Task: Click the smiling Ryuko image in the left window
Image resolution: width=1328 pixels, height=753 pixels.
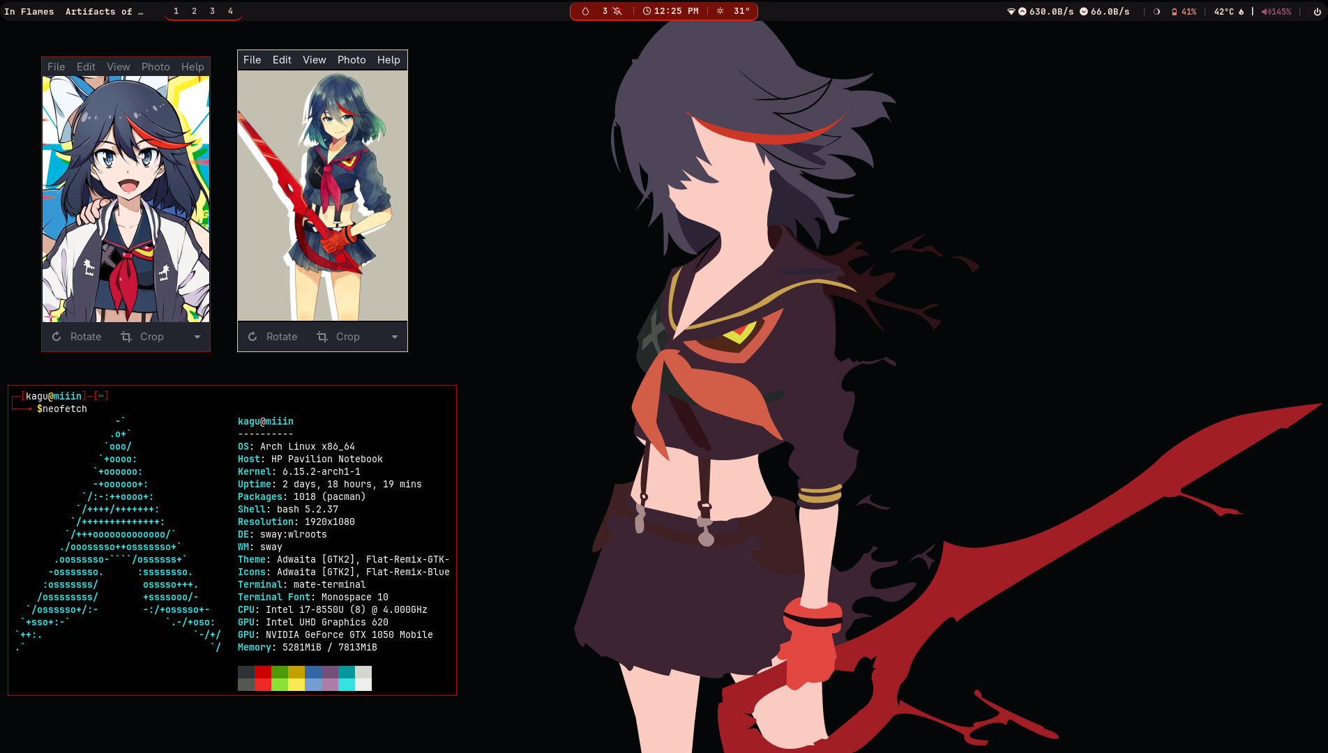Action: pyautogui.click(x=126, y=199)
